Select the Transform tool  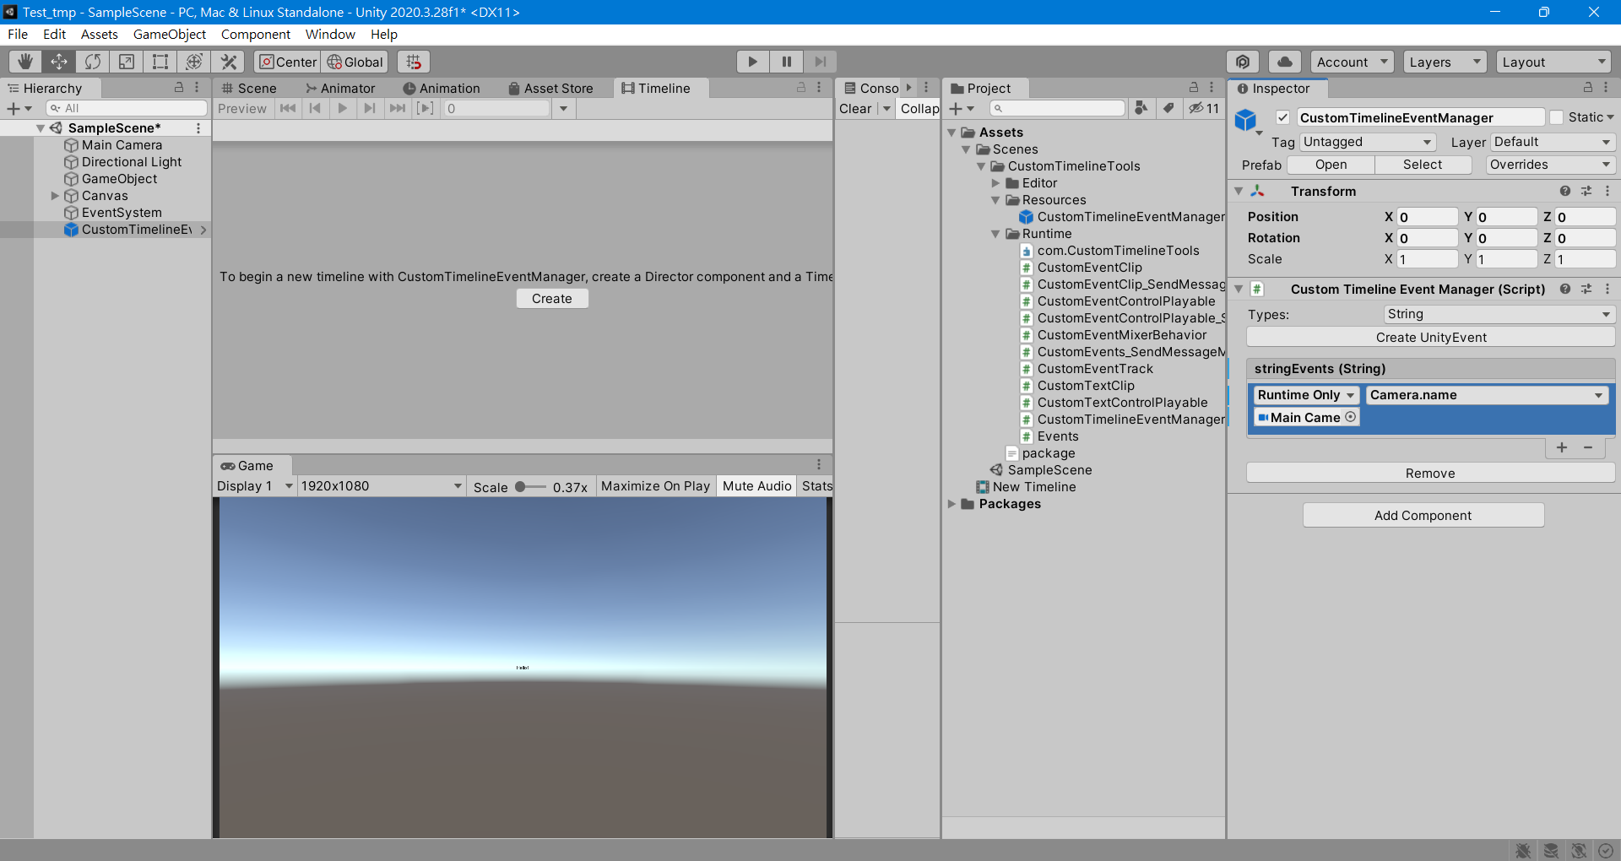point(194,62)
